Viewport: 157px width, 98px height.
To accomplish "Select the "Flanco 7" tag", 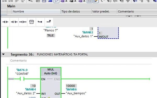I will (51, 30).
